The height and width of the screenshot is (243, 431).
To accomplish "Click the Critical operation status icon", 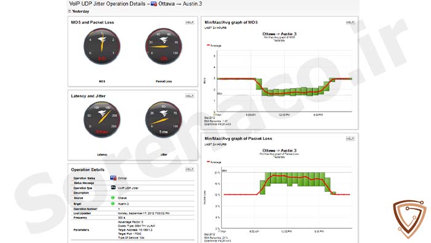I will coord(113,178).
